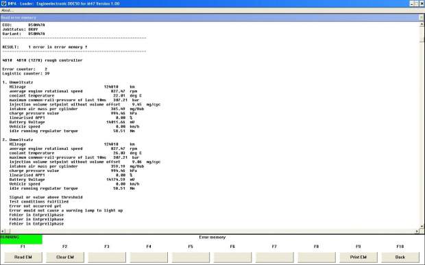Open the About menu

pos(8,10)
